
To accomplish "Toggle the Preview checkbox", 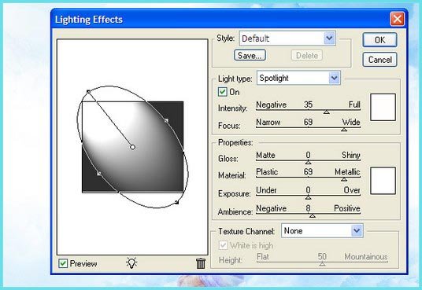I will (x=63, y=263).
